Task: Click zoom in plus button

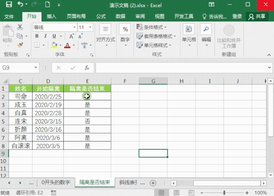Action: pos(247,193)
